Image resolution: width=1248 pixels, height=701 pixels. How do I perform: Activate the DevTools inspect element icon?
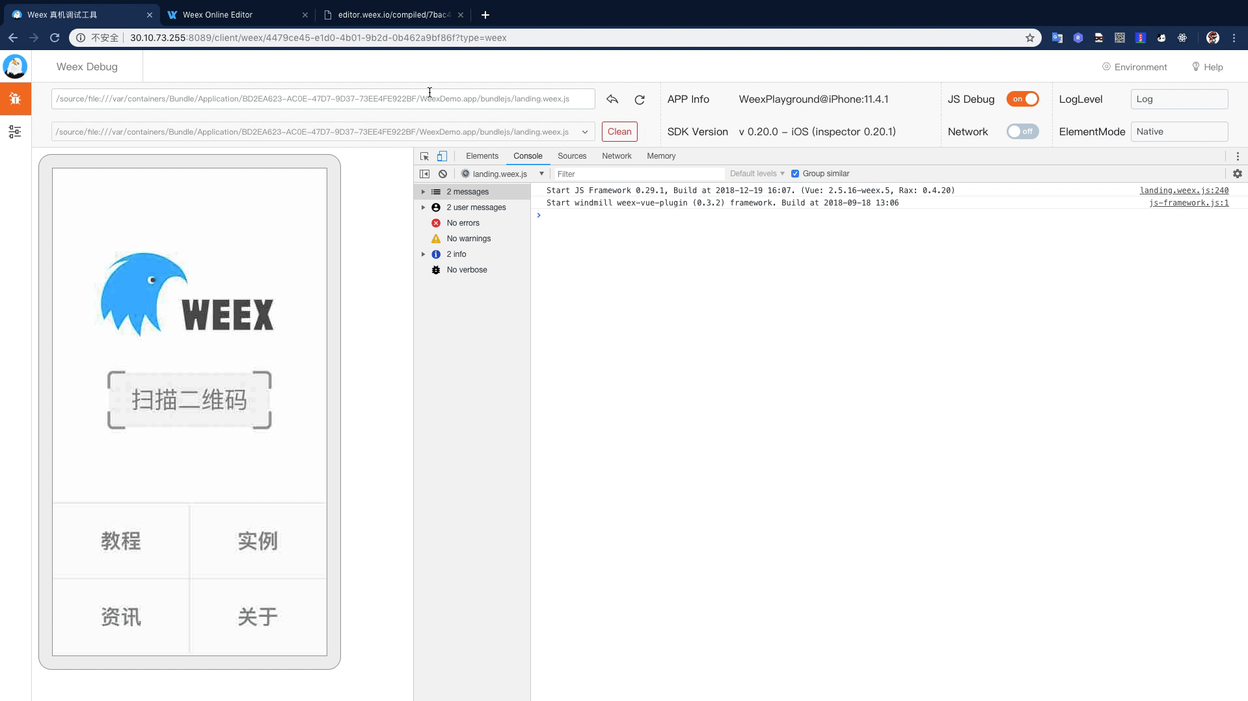pos(424,156)
